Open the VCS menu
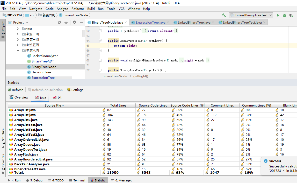 (121, 9)
